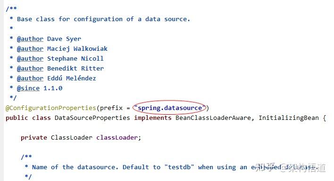
Task: Click the ClassLoader type in field declaration
Action: [72, 137]
